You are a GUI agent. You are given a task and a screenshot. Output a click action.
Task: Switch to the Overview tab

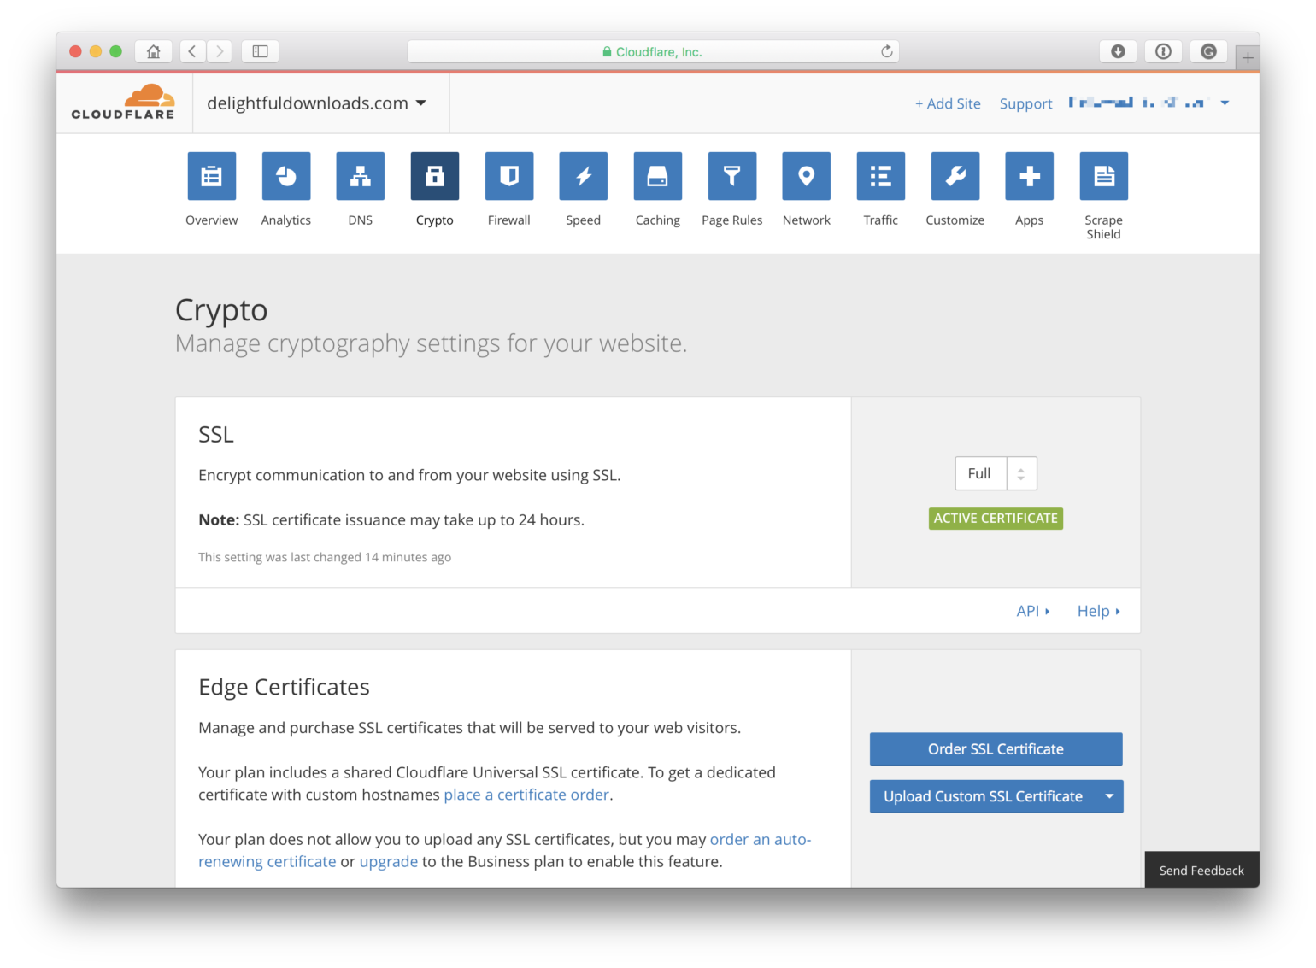211,176
